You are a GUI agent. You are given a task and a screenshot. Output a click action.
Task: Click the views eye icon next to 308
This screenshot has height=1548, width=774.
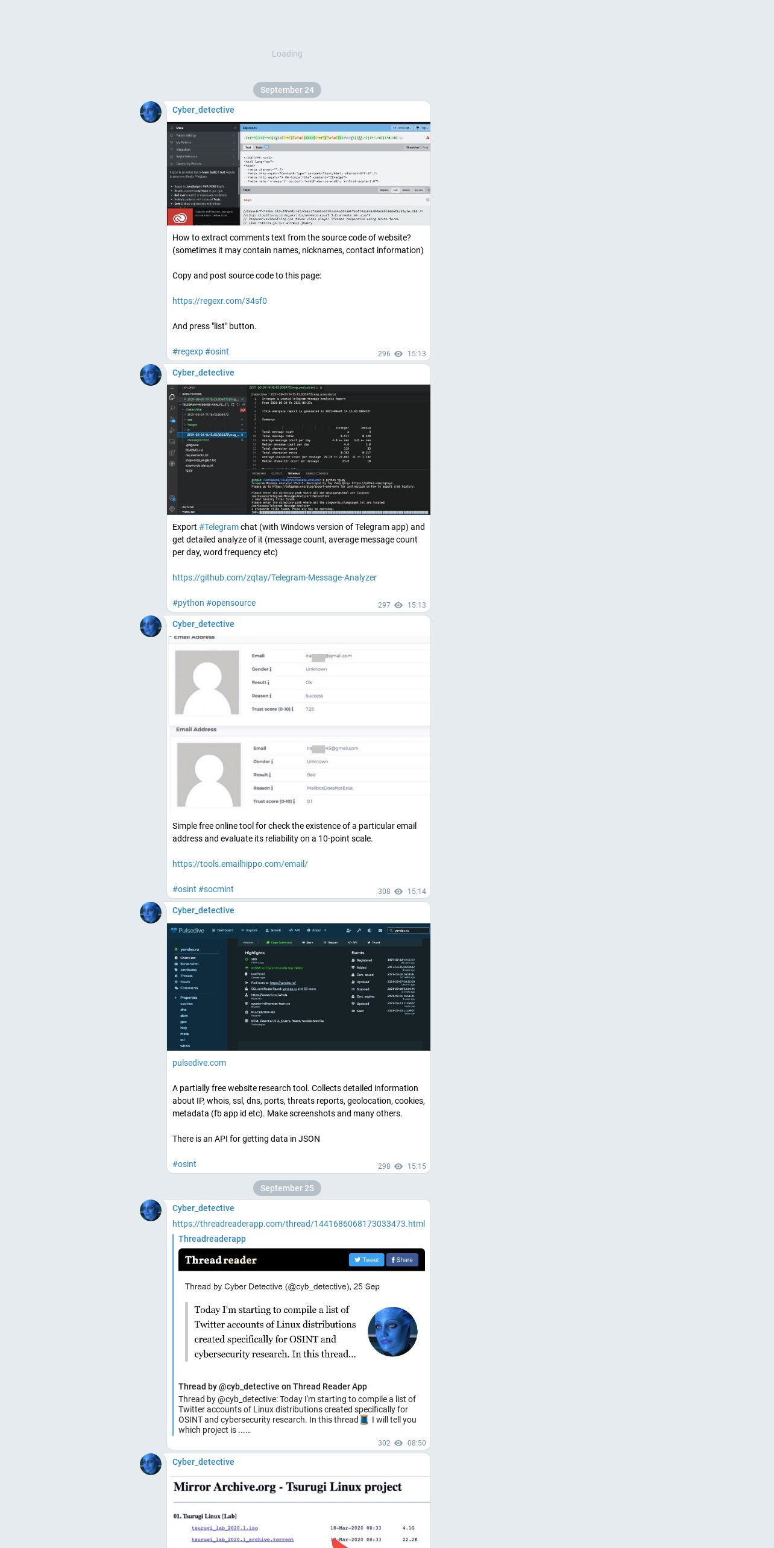tap(398, 892)
